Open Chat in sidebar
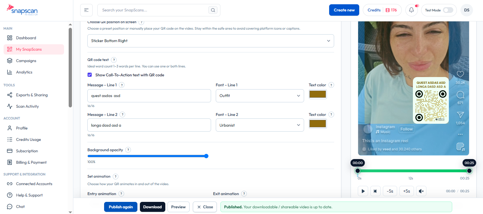The height and width of the screenshot is (214, 483). (x=34, y=207)
